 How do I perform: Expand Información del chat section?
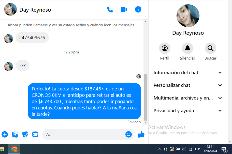coord(188,73)
